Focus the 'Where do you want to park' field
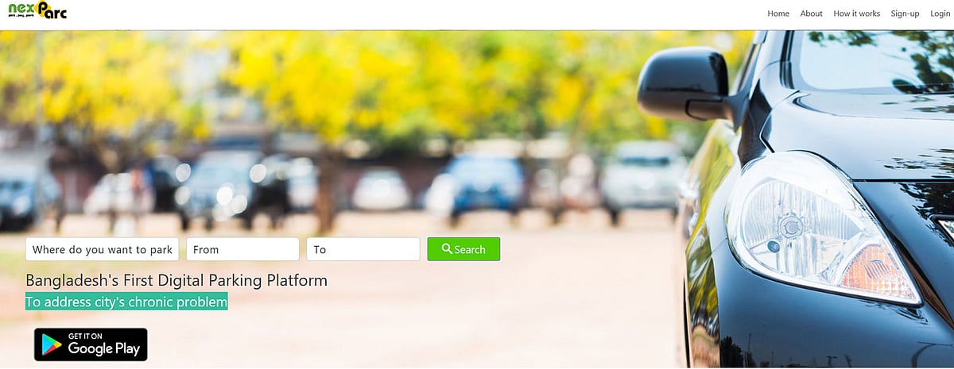Viewport: 954px width, 369px height. click(102, 249)
